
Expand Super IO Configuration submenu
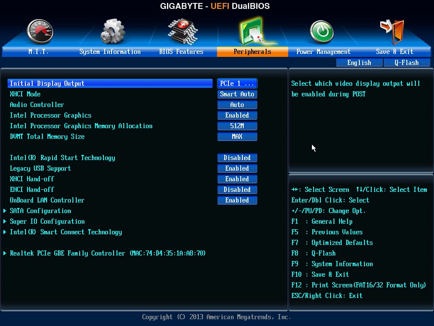click(47, 222)
